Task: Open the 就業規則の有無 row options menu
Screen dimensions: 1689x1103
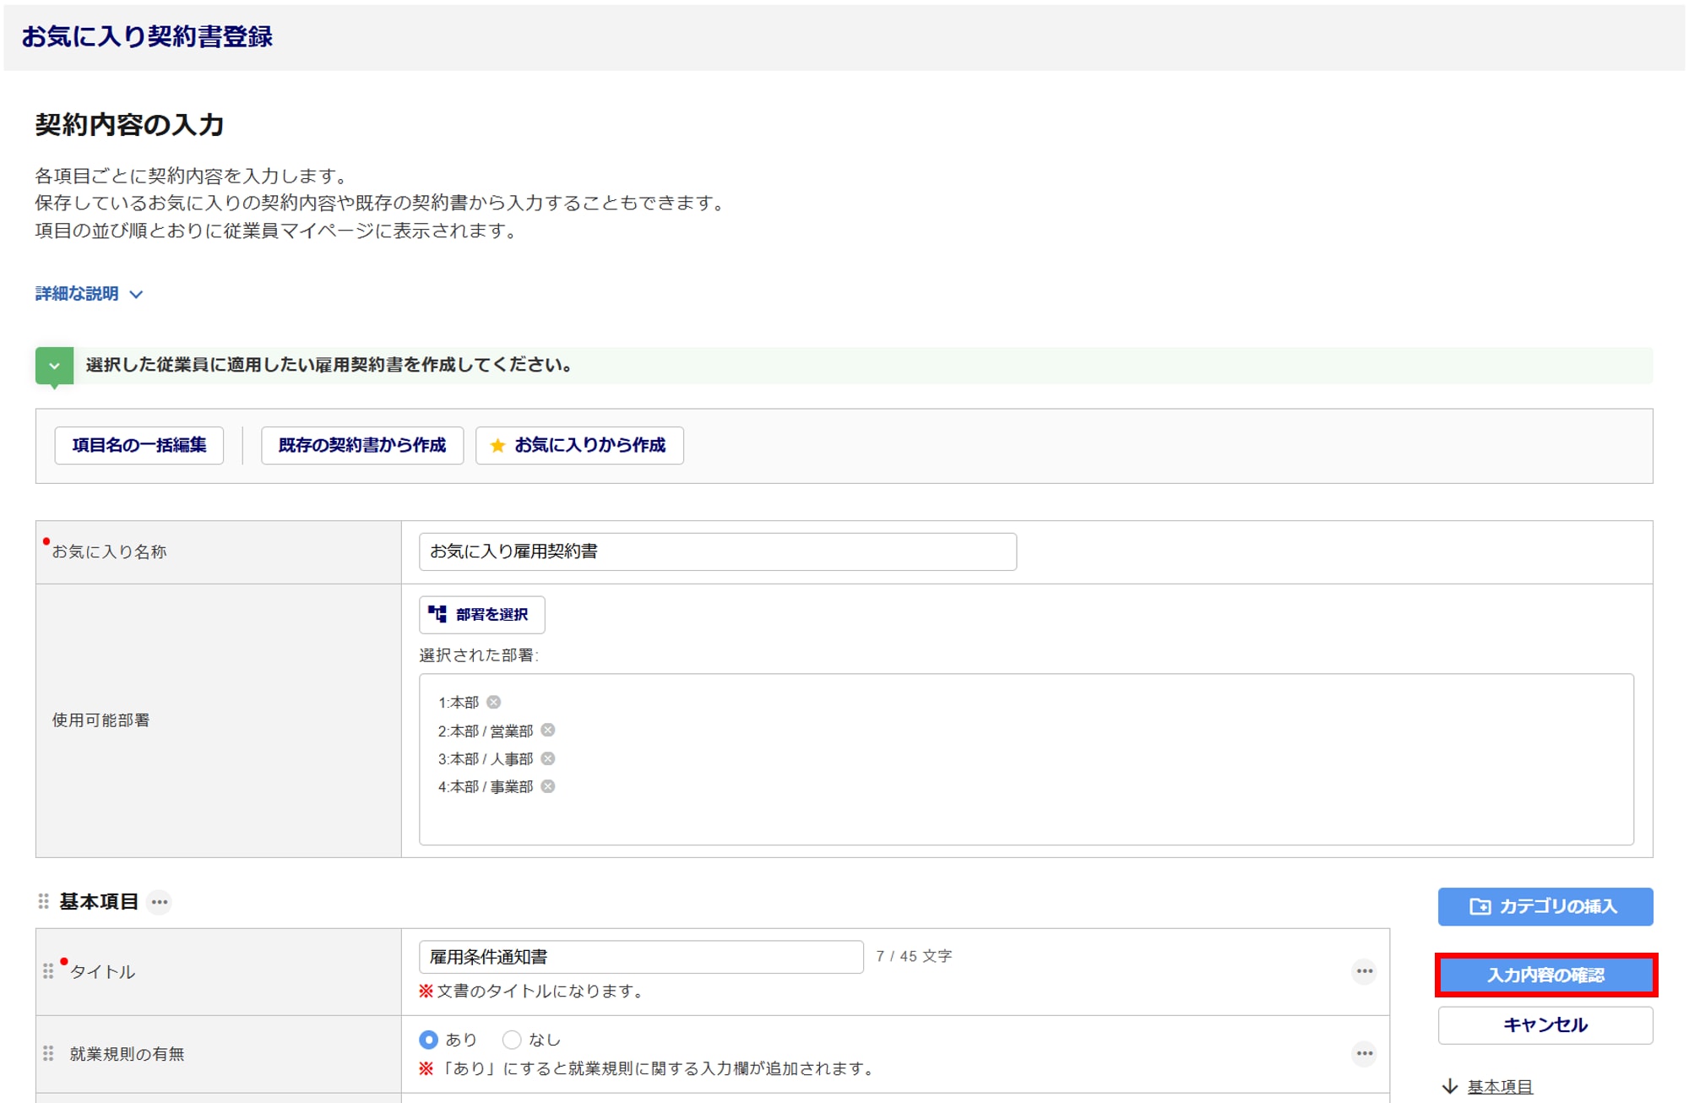Action: pos(1364,1053)
